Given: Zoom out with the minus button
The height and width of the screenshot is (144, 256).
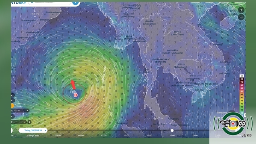Looking at the screenshot, I should 241,17.
